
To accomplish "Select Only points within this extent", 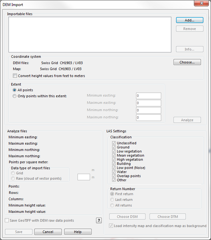I will (x=14, y=96).
